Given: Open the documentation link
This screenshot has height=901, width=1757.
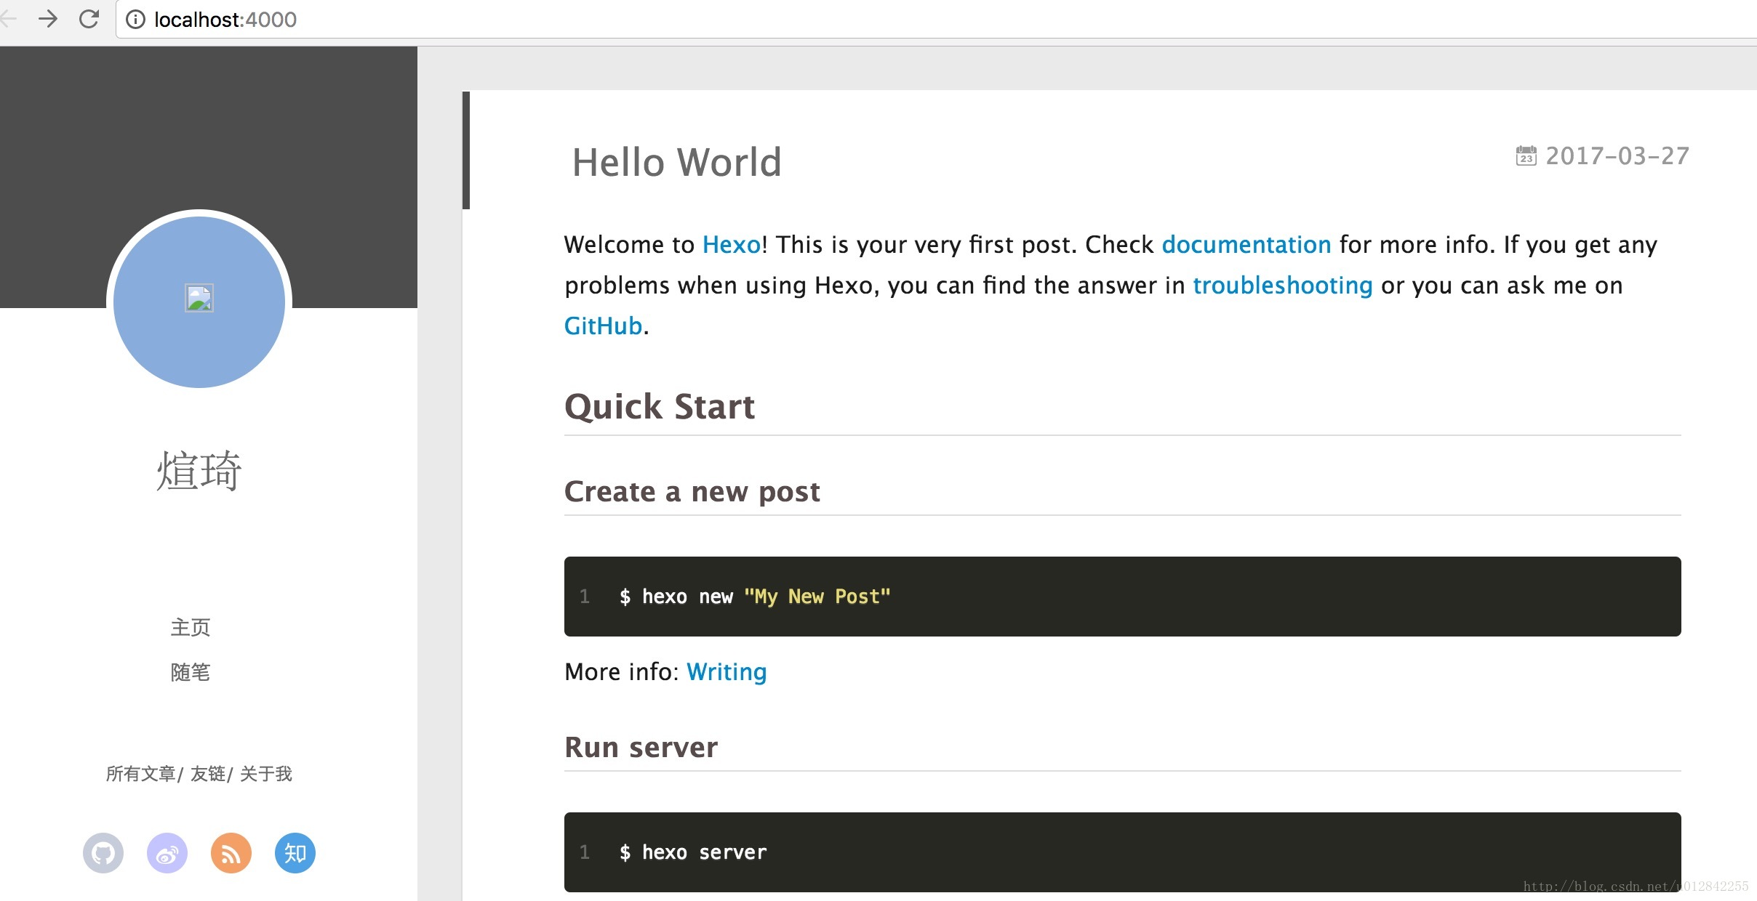Looking at the screenshot, I should coord(1246,245).
